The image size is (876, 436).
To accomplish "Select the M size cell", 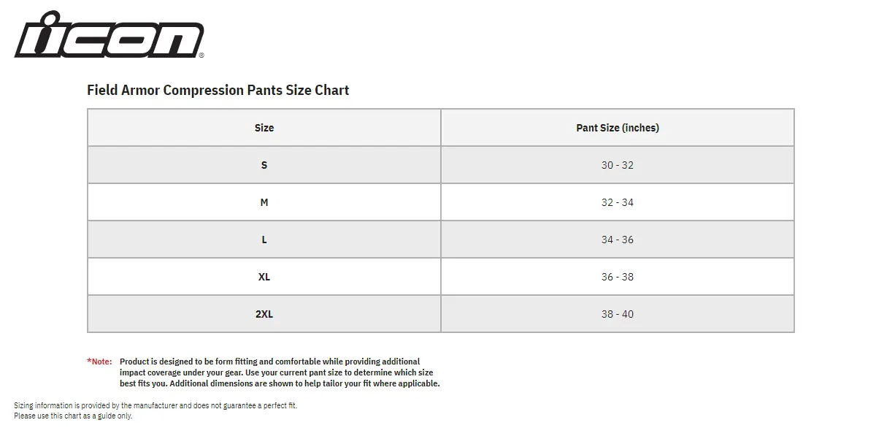I will pyautogui.click(x=264, y=202).
